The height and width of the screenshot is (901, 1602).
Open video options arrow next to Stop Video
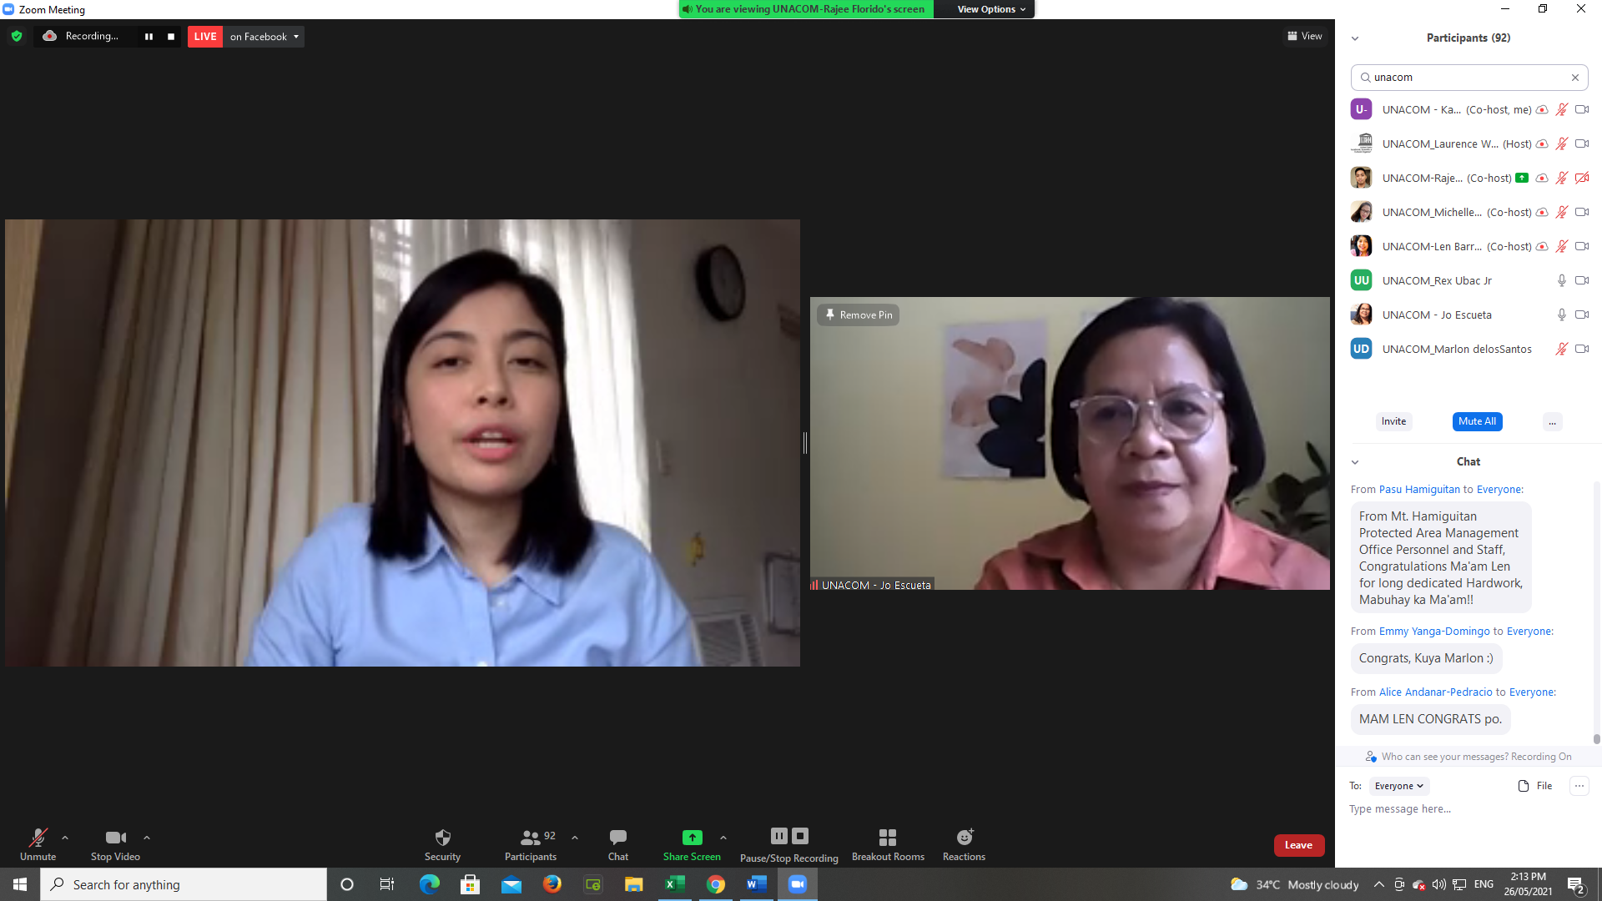coord(147,838)
